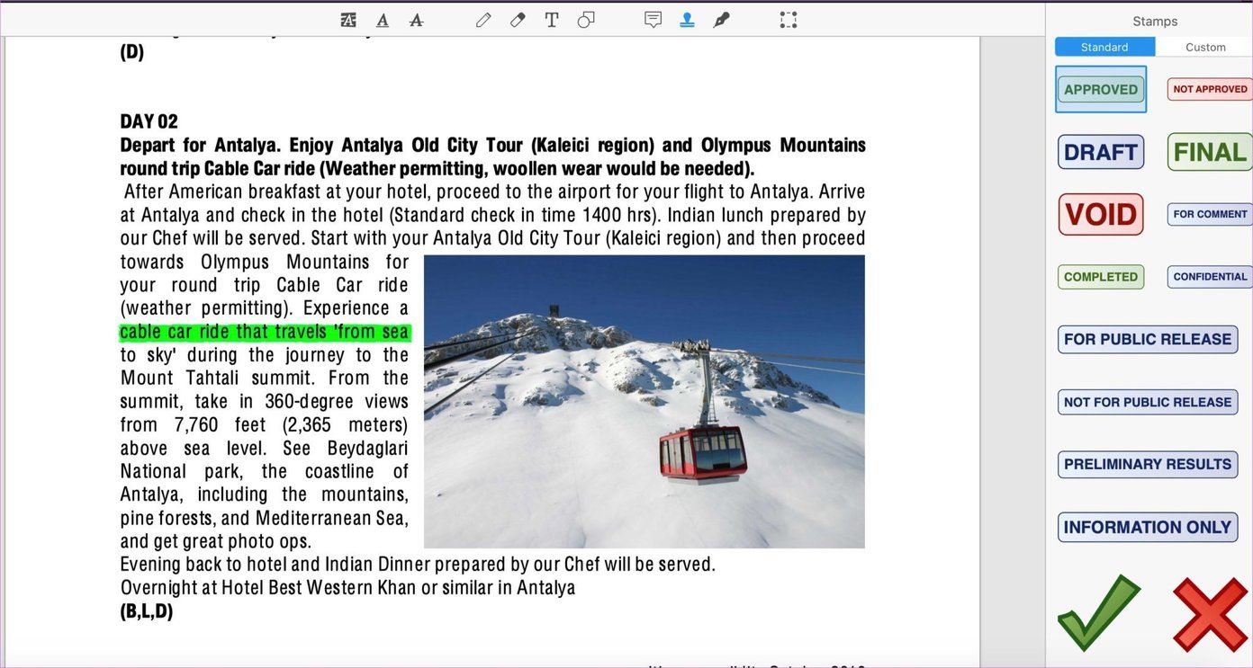
Task: Click the '(B,L,D)' meal code text
Action: [147, 611]
